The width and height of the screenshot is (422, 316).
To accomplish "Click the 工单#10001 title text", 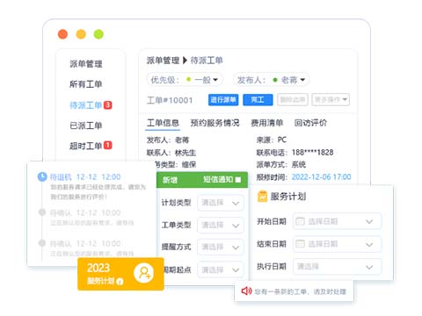I will coord(170,100).
